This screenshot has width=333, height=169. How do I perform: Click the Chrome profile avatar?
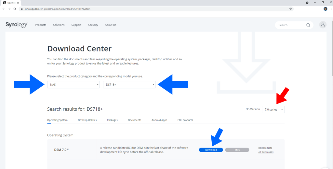[325, 9]
